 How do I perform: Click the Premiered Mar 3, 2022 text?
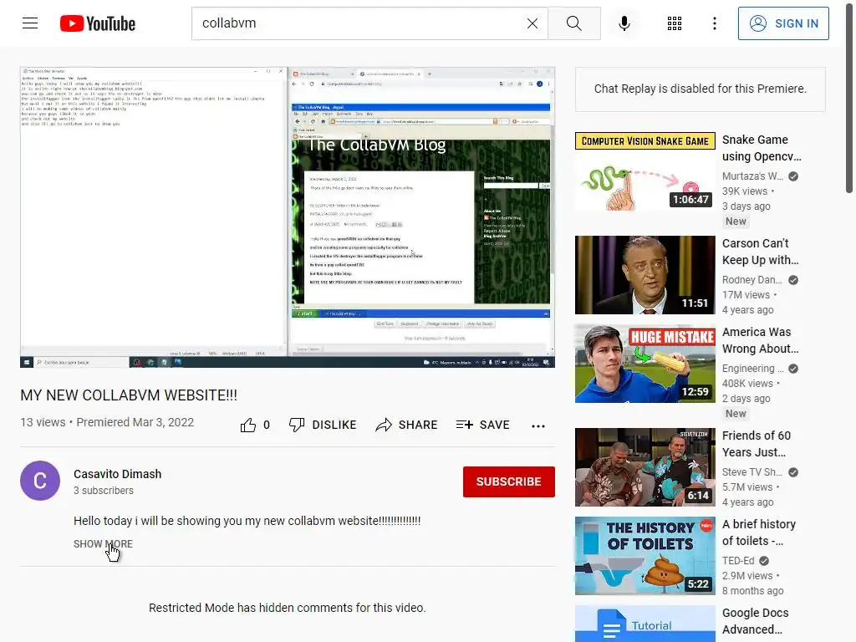(135, 422)
